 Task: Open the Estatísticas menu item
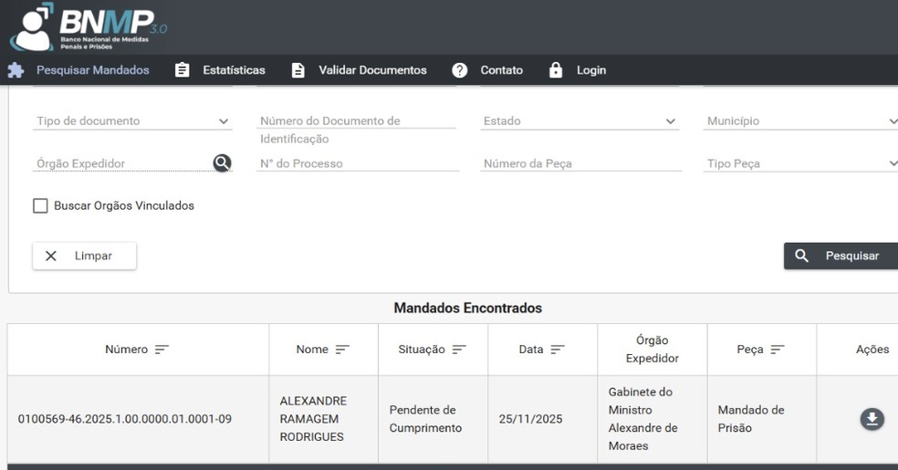click(234, 70)
